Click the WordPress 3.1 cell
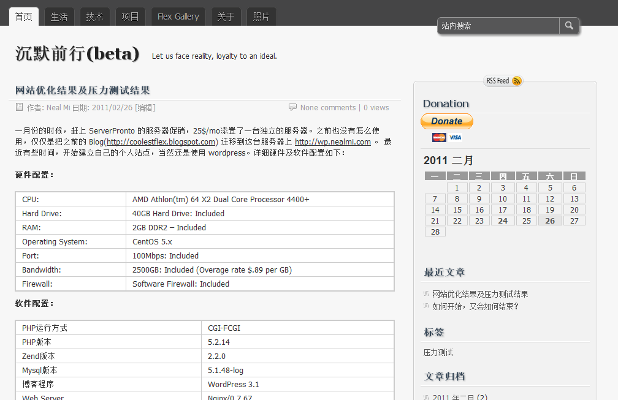 coord(297,384)
